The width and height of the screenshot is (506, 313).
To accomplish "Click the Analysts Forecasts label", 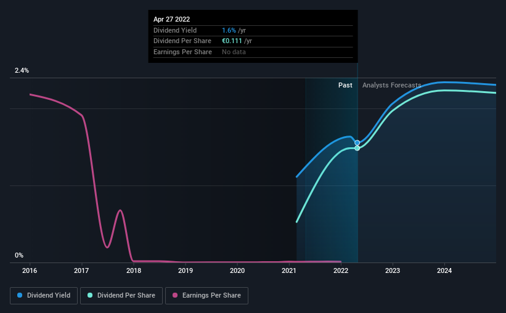I will (x=392, y=85).
